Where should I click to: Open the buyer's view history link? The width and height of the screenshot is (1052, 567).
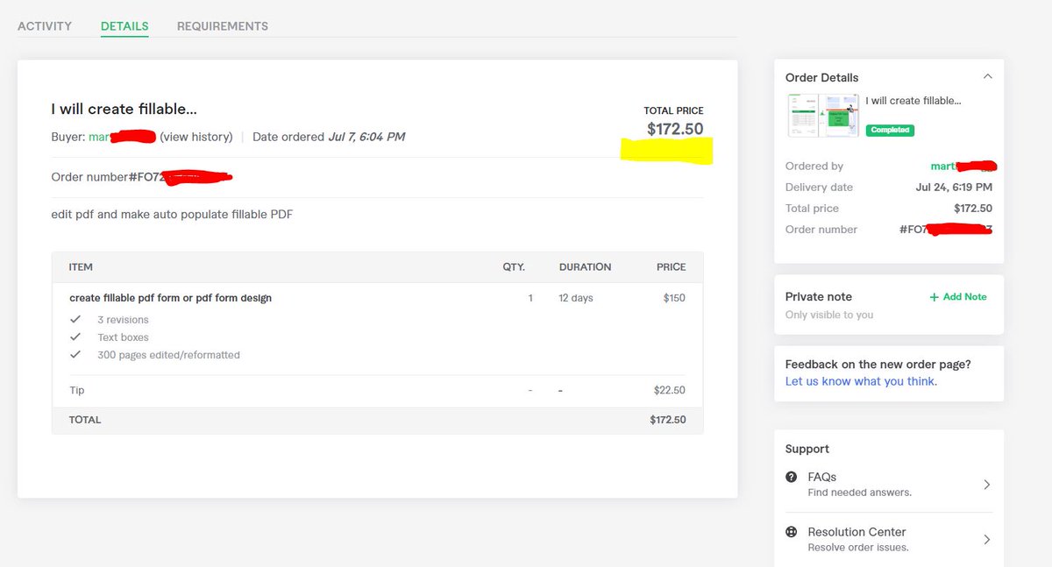(x=196, y=137)
